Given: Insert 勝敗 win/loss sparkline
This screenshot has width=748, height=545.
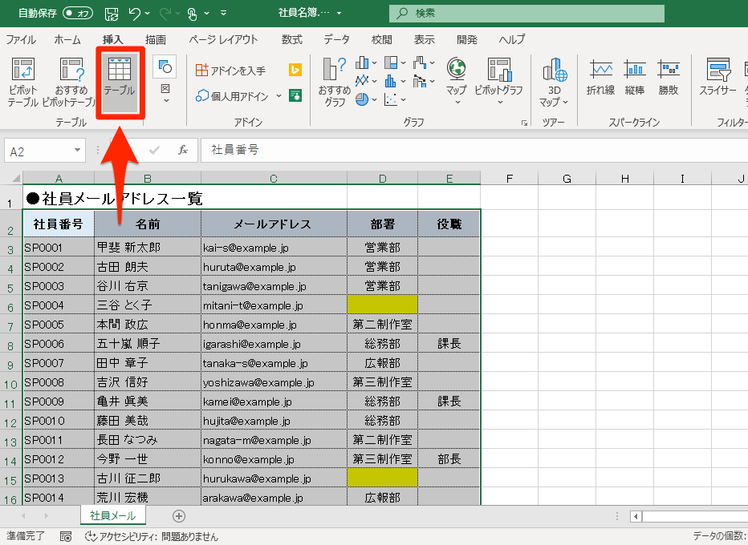Looking at the screenshot, I should tap(669, 77).
